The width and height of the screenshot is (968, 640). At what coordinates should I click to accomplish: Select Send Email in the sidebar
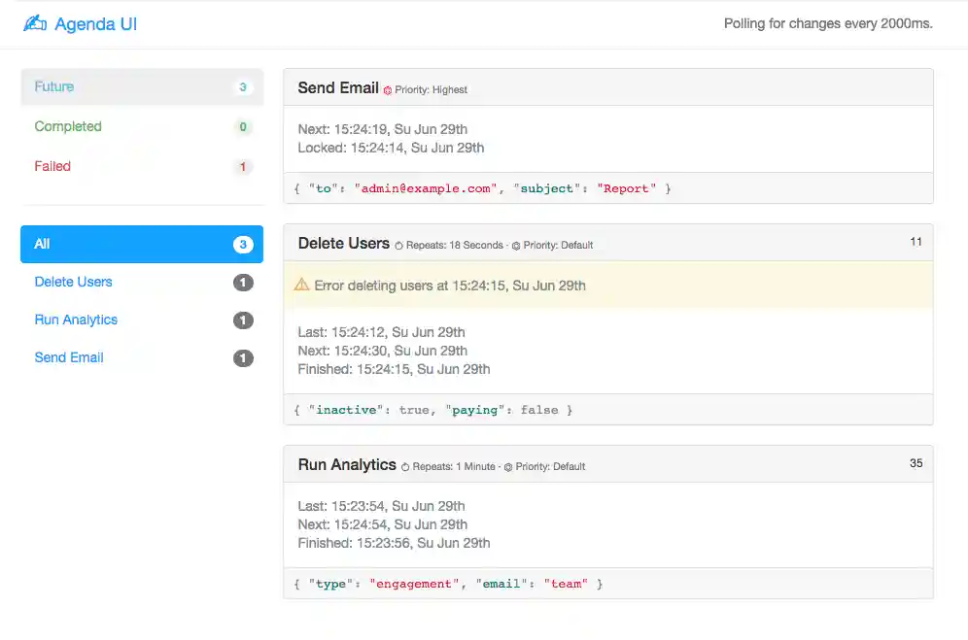click(69, 357)
